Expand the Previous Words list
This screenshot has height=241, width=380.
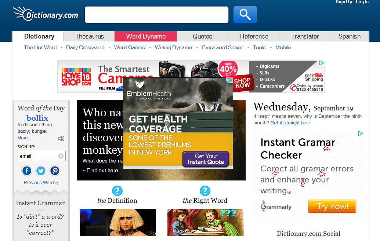click(x=41, y=183)
